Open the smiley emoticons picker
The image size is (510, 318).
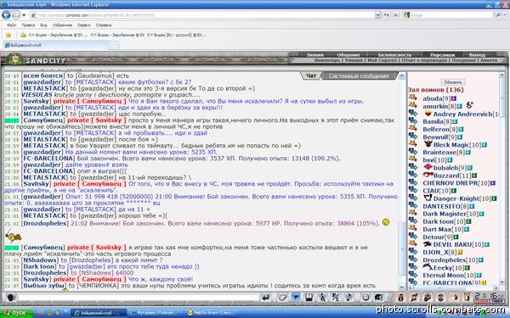click(x=365, y=297)
